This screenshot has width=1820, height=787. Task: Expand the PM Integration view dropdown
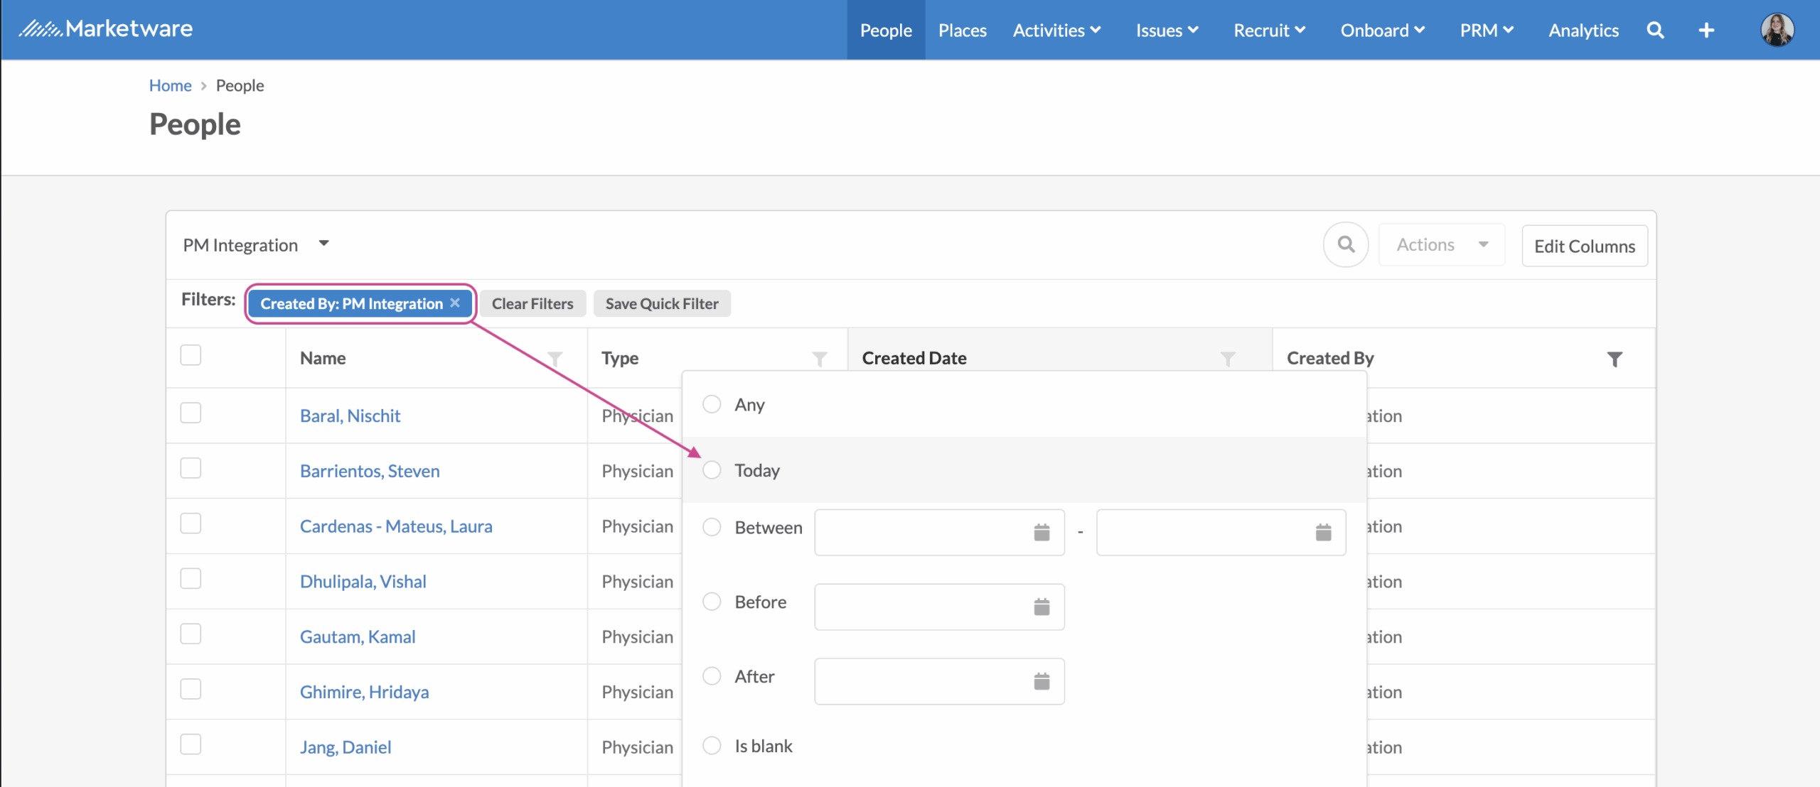[323, 244]
